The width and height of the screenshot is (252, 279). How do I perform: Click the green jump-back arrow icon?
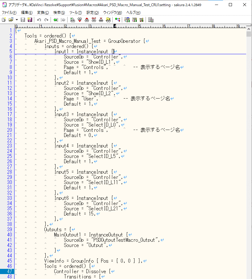point(56,20)
